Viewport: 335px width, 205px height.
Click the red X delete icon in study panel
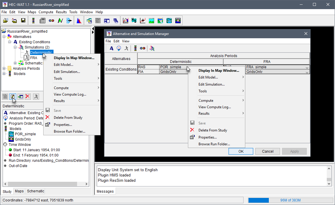pos(28,96)
